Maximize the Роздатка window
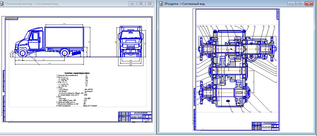Image resolution: width=317 pixels, height=136 pixels. tap(300, 3)
